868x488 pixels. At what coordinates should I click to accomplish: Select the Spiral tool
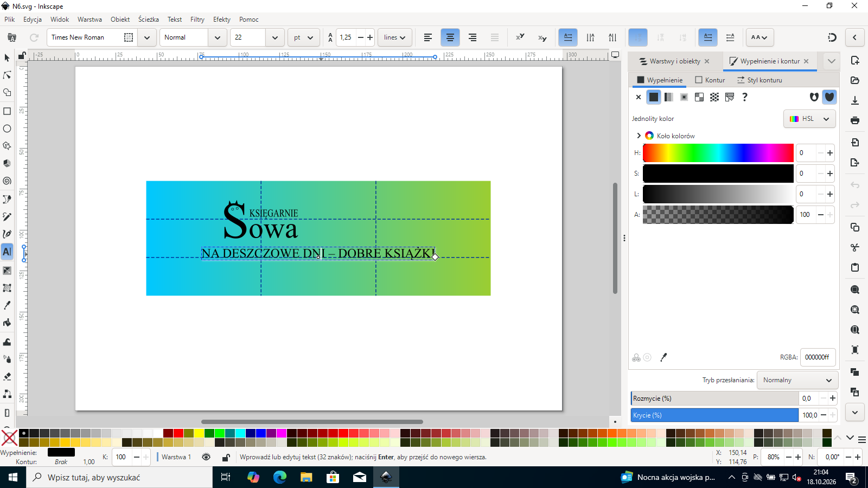pyautogui.click(x=7, y=181)
